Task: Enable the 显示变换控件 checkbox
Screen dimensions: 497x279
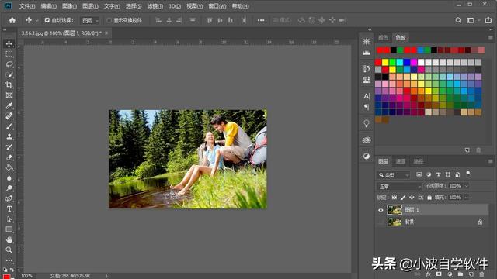Action: pyautogui.click(x=109, y=20)
